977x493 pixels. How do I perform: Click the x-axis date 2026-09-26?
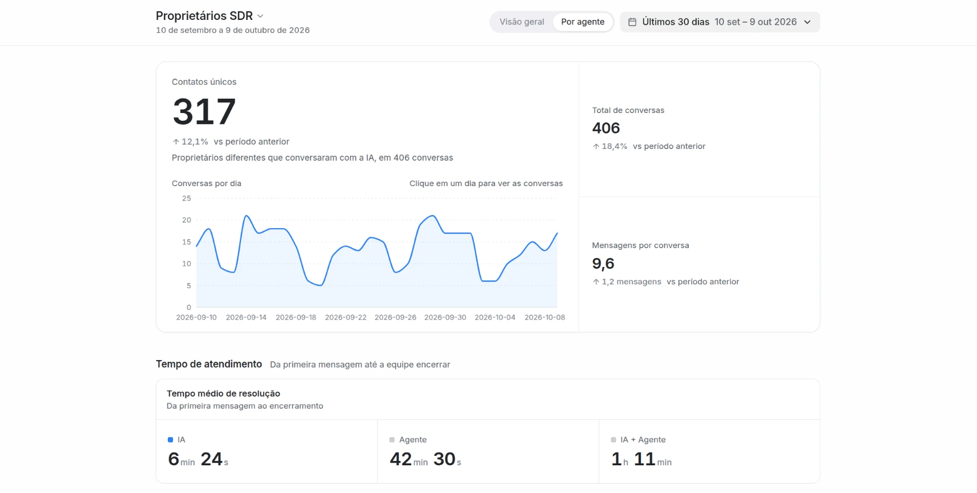pyautogui.click(x=395, y=317)
